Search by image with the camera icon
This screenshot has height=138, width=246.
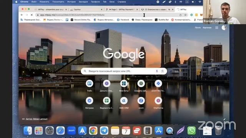(x=163, y=71)
